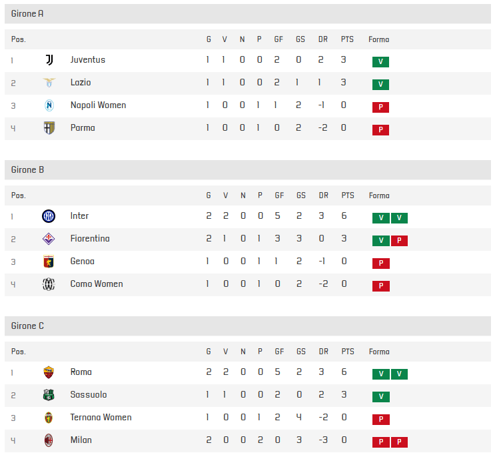The height and width of the screenshot is (461, 499).
Task: Select the Girone B group header
Action: point(28,170)
